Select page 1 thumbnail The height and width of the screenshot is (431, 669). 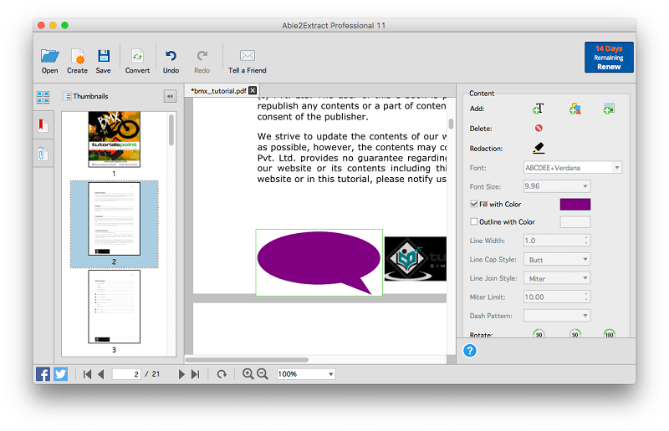point(114,139)
